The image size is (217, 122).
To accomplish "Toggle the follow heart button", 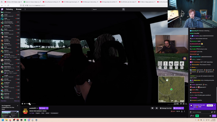I will [152, 108].
